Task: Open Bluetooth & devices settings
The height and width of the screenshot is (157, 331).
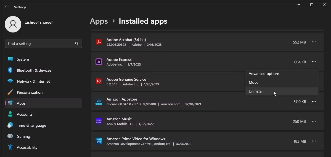Action: tap(43, 70)
